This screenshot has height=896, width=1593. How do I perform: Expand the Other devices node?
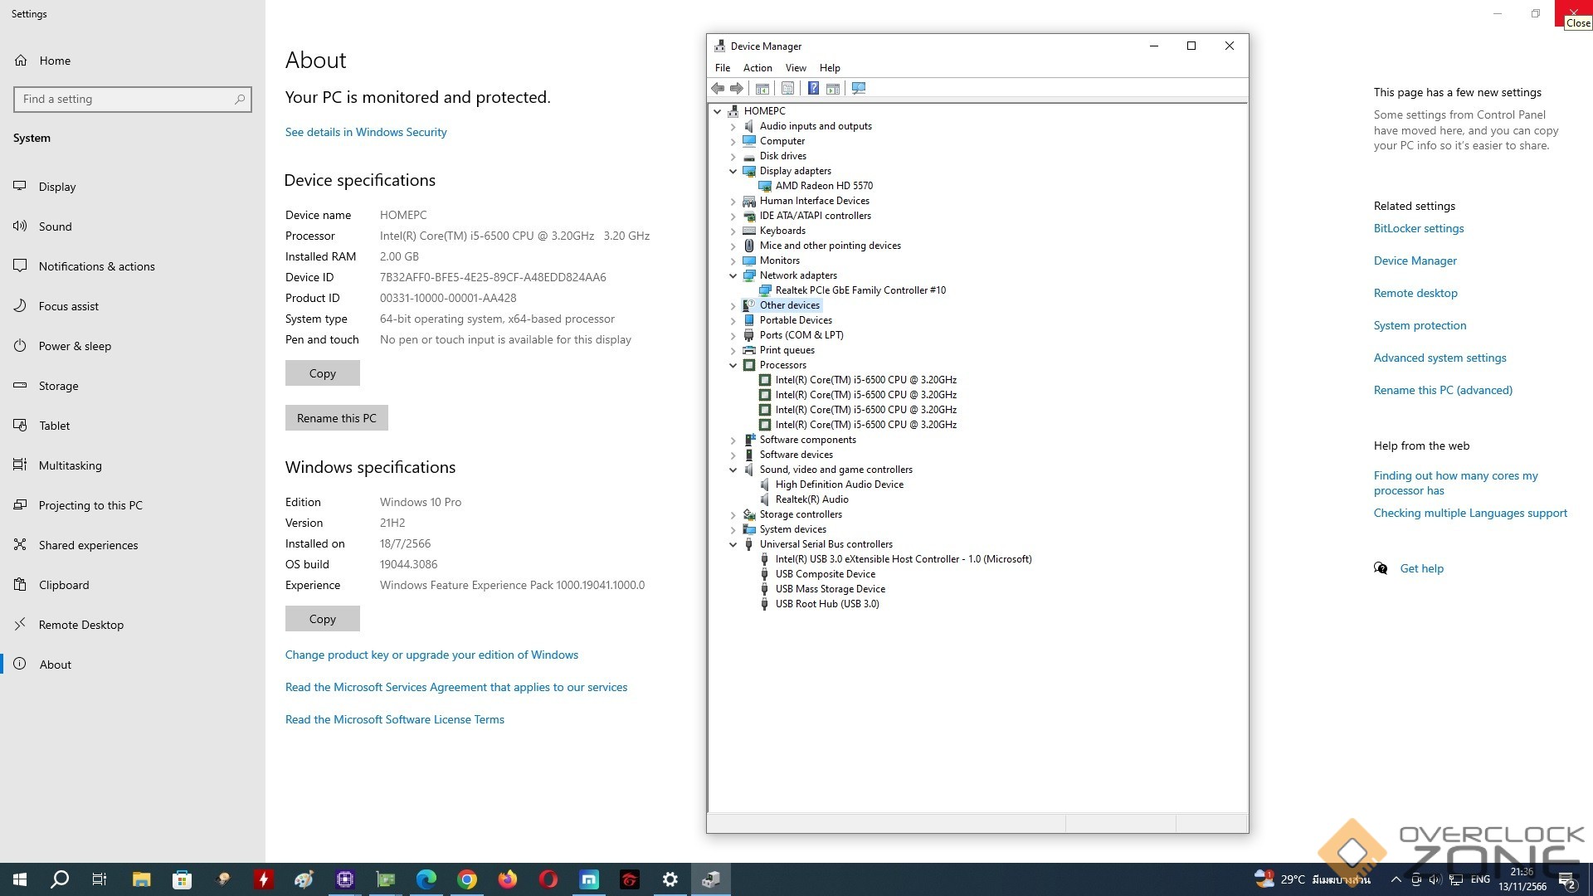pyautogui.click(x=733, y=306)
